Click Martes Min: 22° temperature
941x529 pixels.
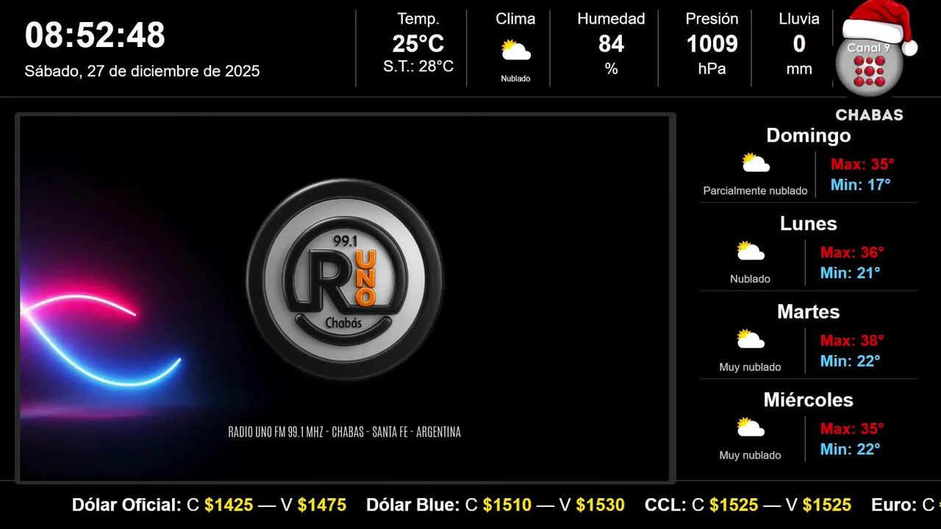pos(851,361)
